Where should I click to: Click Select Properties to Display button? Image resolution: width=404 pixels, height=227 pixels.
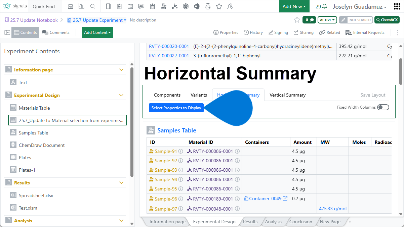click(x=176, y=108)
